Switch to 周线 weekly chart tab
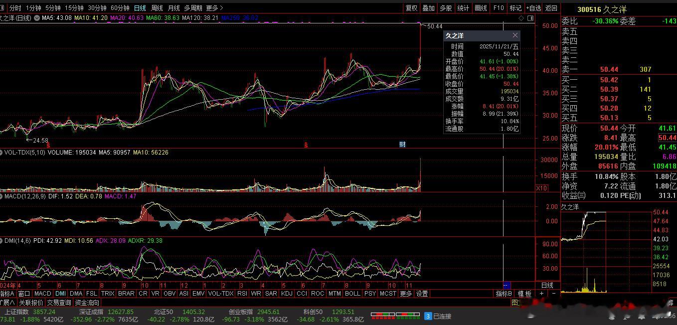The width and height of the screenshot is (677, 325). coord(157,8)
